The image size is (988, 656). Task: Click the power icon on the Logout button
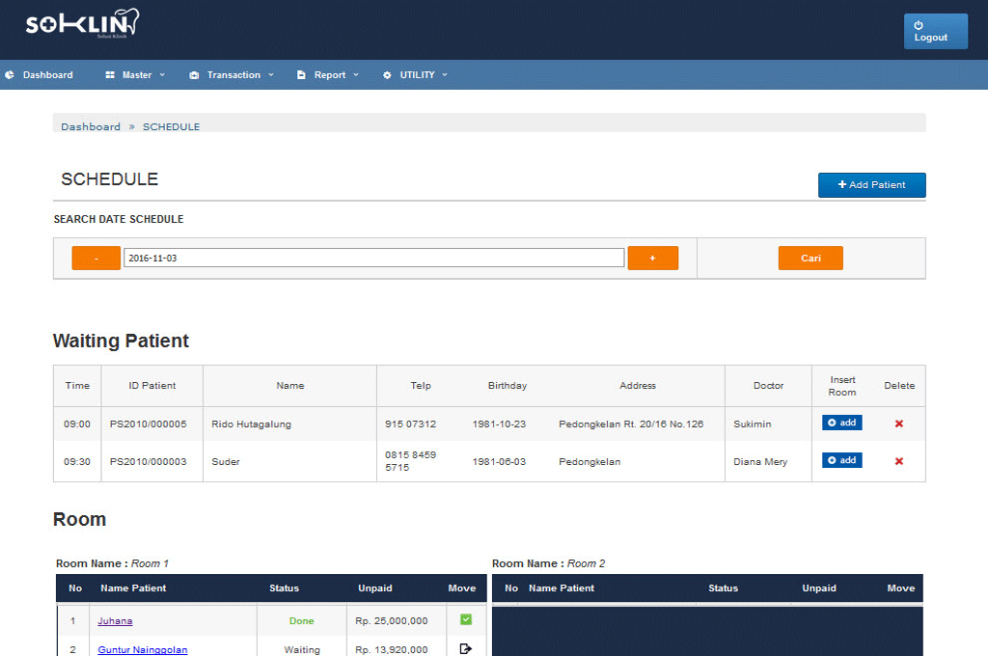pyautogui.click(x=919, y=25)
